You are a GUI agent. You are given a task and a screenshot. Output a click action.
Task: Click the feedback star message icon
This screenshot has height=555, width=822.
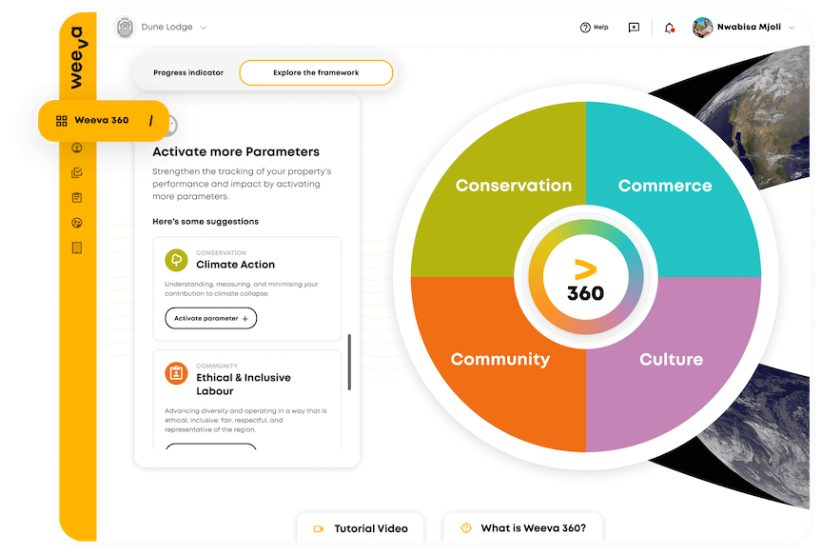tap(634, 28)
